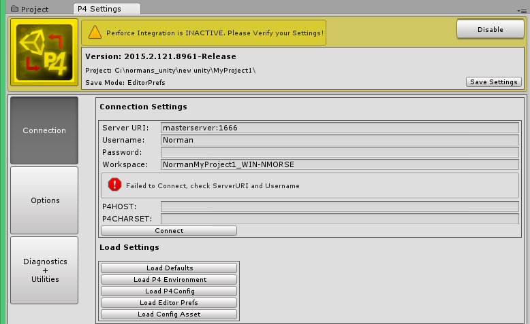Focus the P4CHARSET field

click(340, 219)
